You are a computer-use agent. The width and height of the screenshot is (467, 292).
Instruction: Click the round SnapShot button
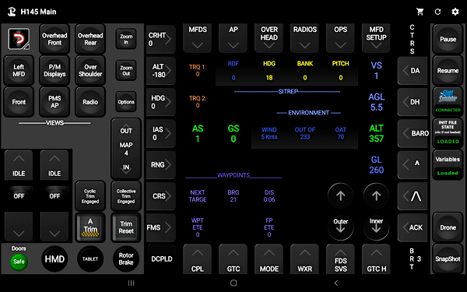coord(448,259)
